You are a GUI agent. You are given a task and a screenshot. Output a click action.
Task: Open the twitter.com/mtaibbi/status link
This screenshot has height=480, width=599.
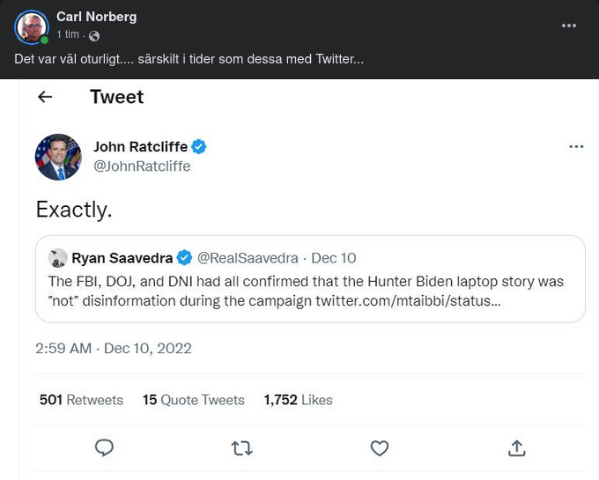(408, 301)
